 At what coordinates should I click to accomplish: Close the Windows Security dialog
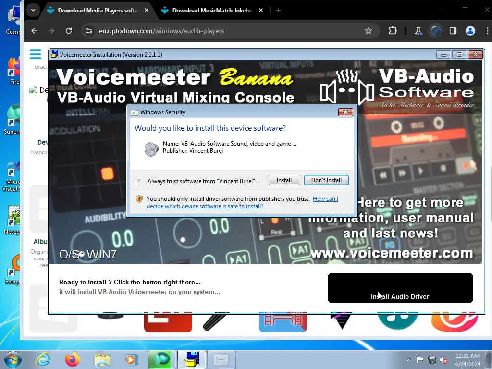[345, 112]
